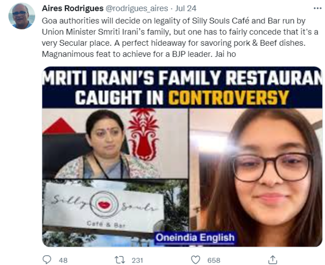Screen dimensions: 325x265
Task: Click the reply speech bubble icon
Action: pos(47,259)
